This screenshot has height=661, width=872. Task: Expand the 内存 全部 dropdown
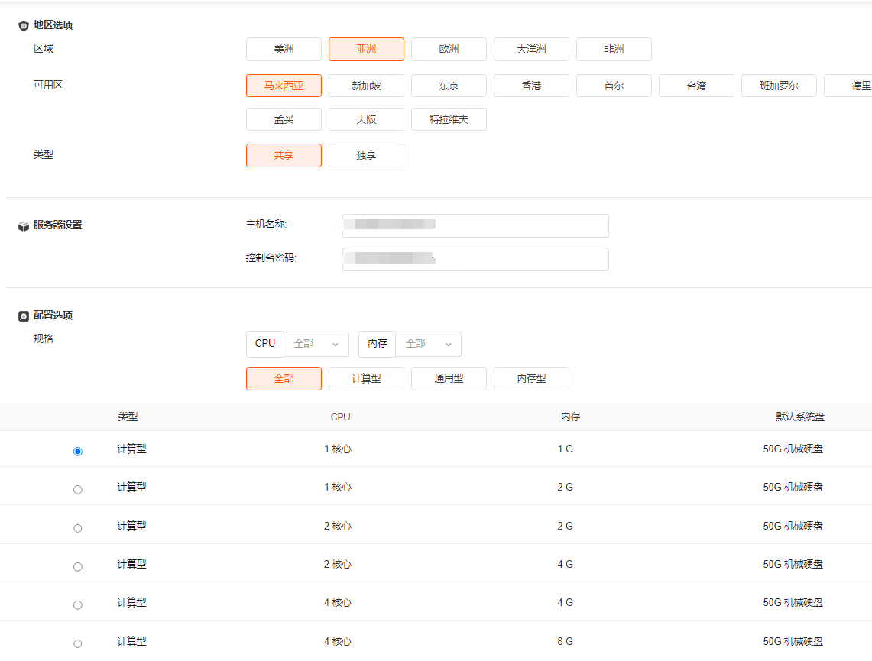click(428, 344)
